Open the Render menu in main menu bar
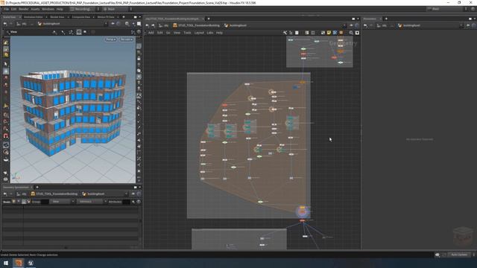This screenshot has height=268, width=477. (23, 9)
